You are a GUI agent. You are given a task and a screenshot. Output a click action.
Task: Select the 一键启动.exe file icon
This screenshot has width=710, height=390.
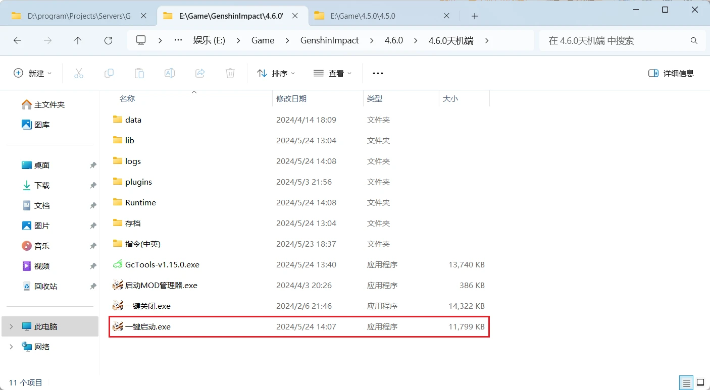(x=118, y=326)
